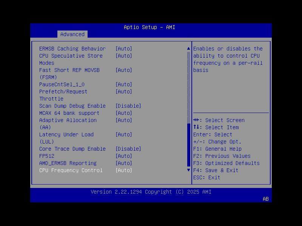302x226 pixels.
Task: Open Adaptive Allocation [Auto] value
Action: [x=124, y=120]
